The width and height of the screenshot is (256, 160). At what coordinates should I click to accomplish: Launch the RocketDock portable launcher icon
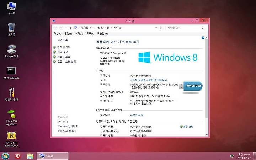(11, 139)
